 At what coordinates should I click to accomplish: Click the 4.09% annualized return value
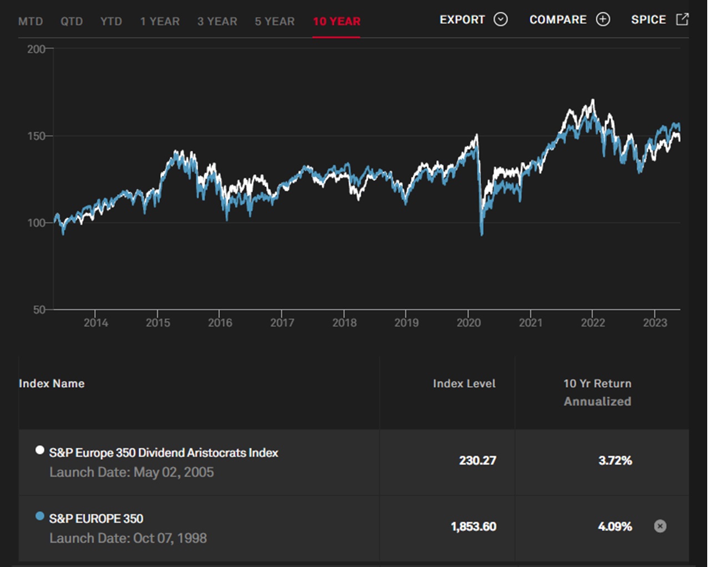pyautogui.click(x=615, y=526)
